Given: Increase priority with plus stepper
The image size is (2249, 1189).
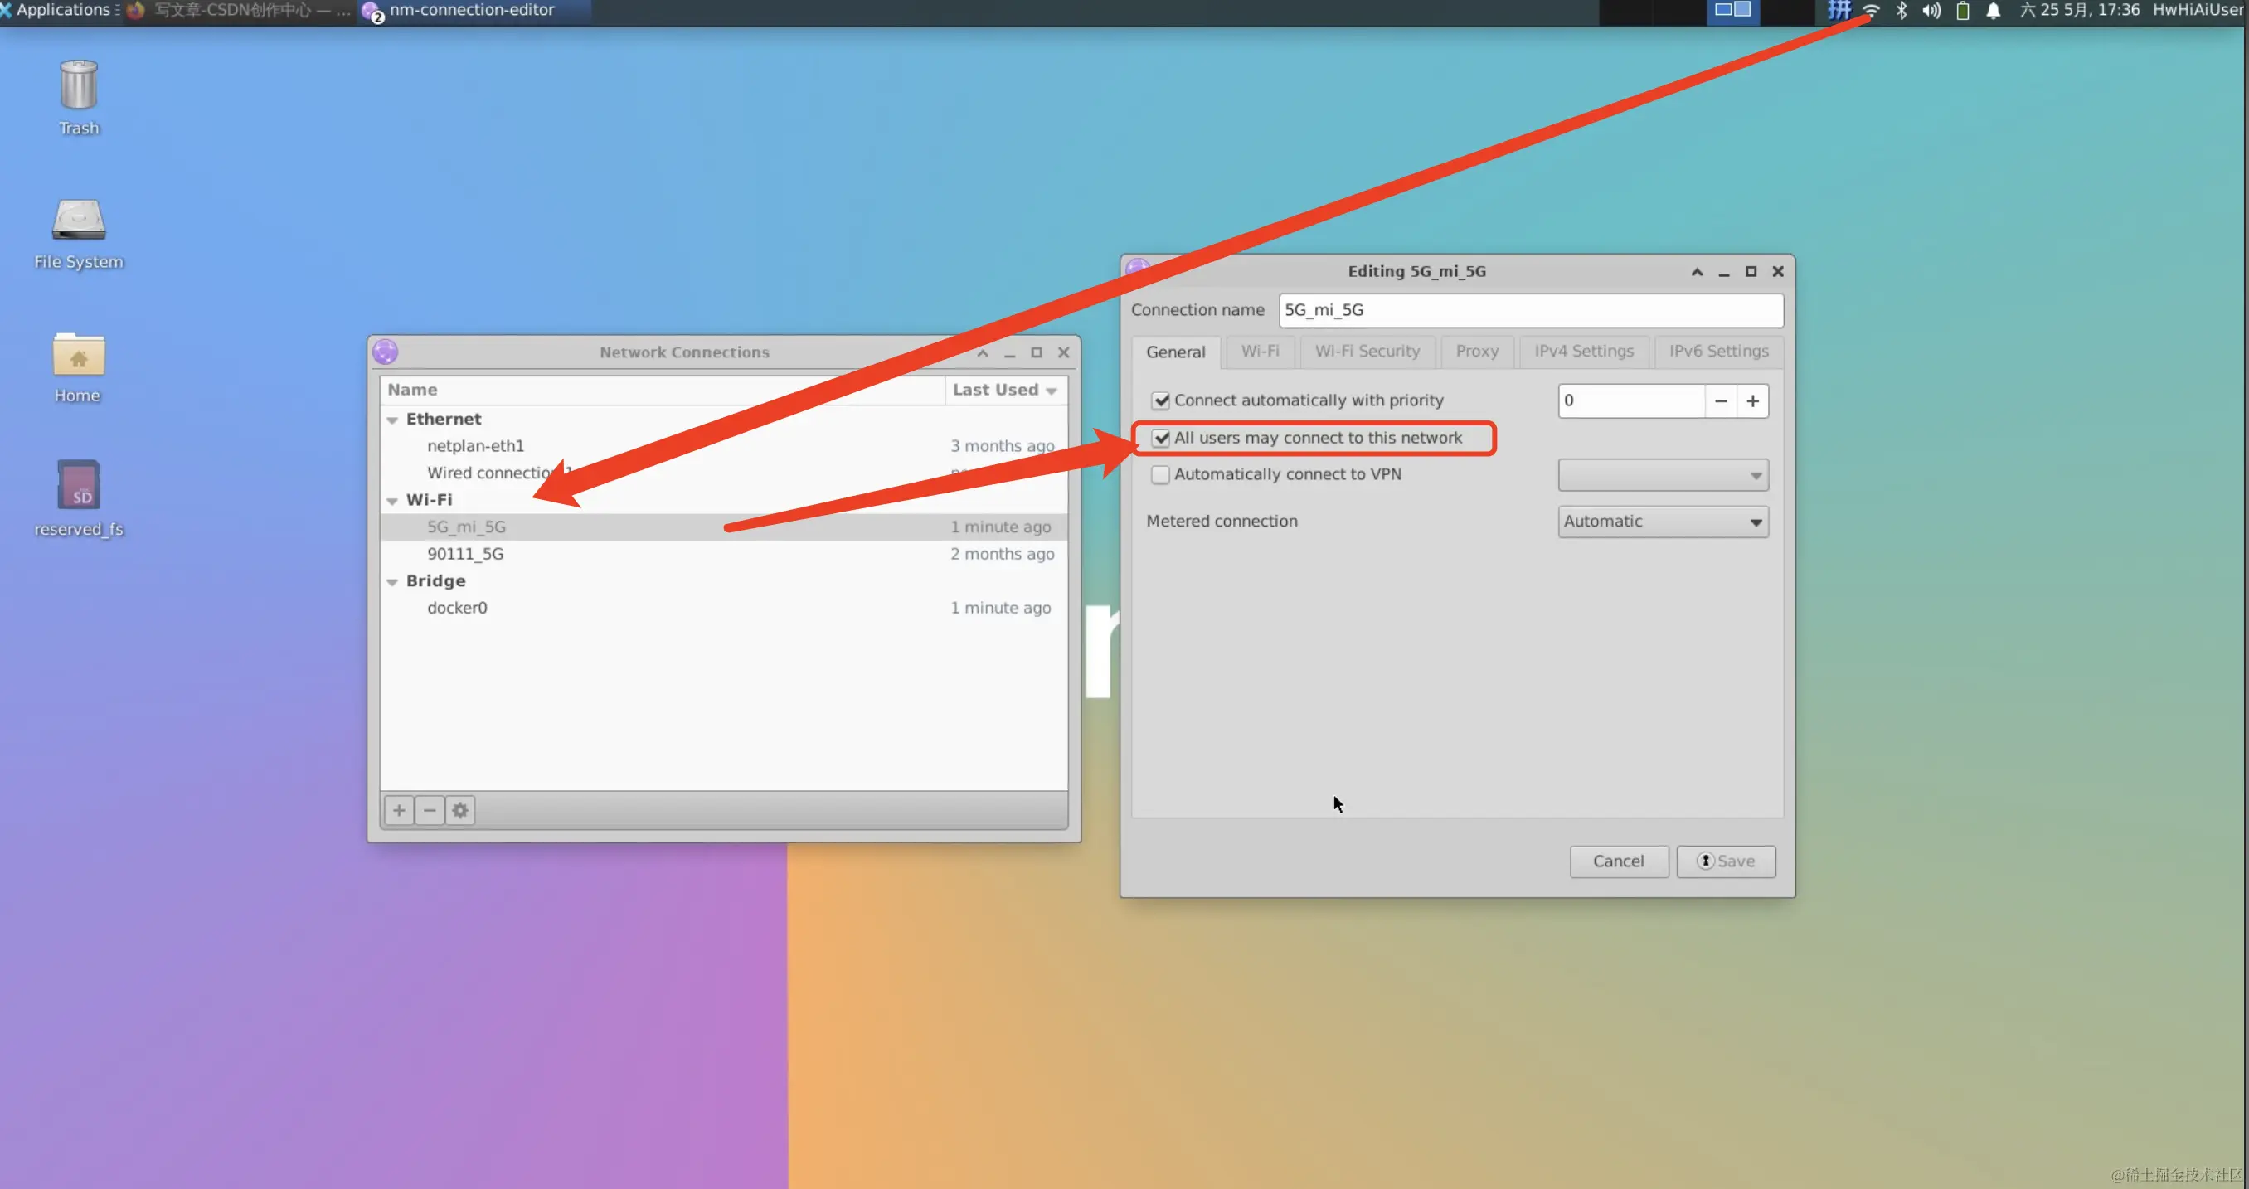Looking at the screenshot, I should (x=1752, y=400).
